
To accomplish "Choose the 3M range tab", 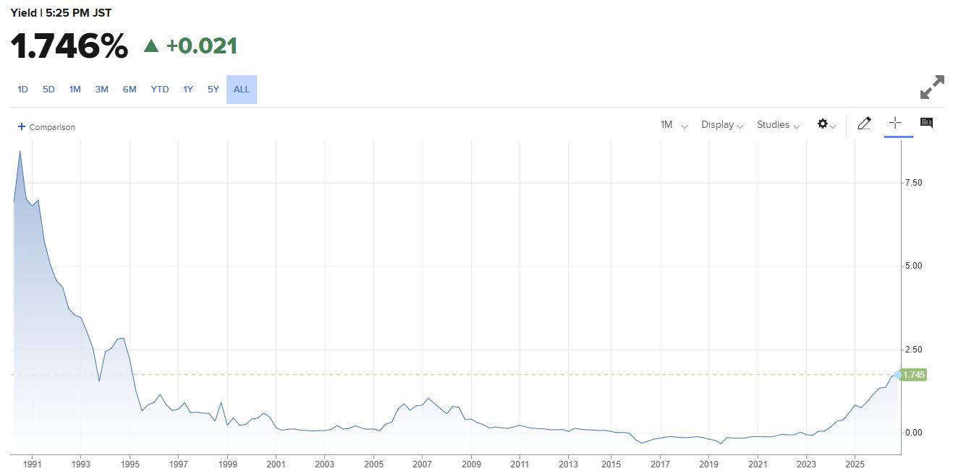I will pos(101,90).
